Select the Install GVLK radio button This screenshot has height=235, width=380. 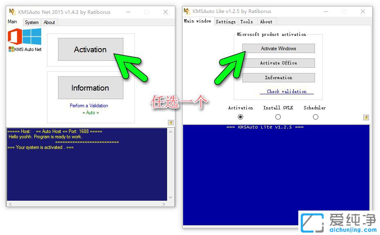tap(278, 117)
